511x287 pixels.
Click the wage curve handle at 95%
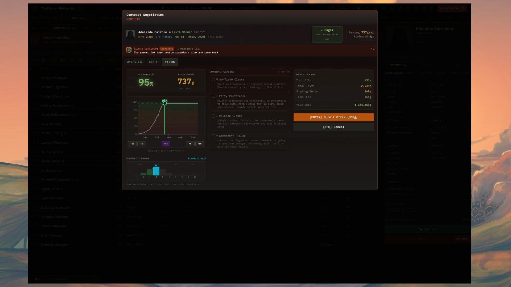[165, 103]
